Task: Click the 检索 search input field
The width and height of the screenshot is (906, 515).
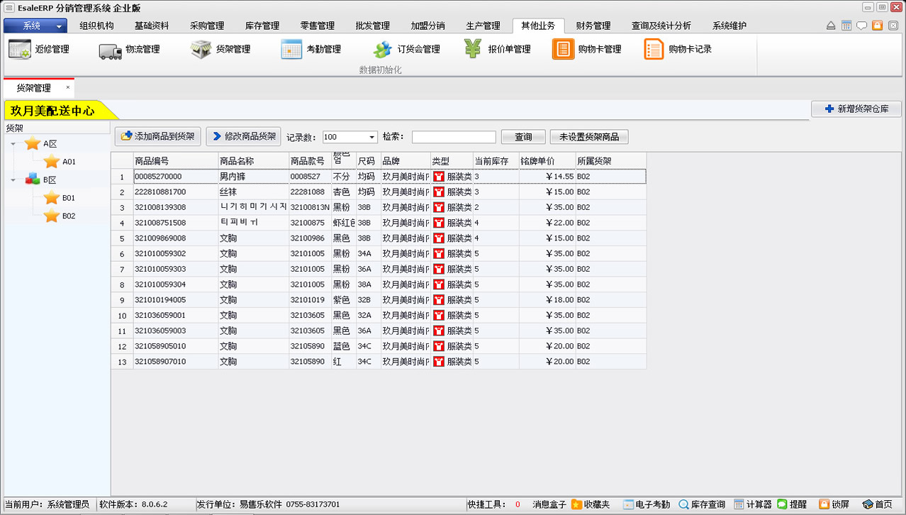Action: coord(454,137)
